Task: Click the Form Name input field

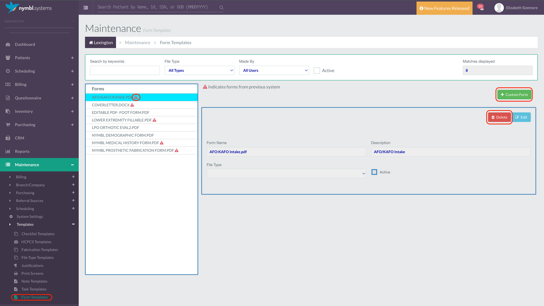Action: tap(286, 152)
